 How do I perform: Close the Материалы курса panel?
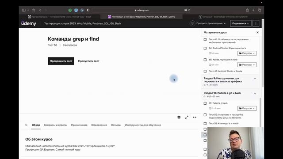coord(257,32)
